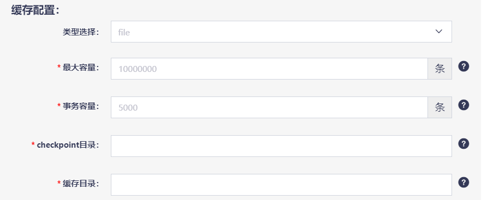This screenshot has width=487, height=200.
Task: Focus the 事务容量 input field
Action: point(269,107)
